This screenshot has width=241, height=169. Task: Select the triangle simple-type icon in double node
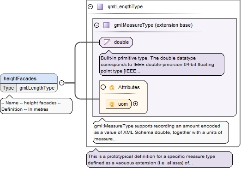[107, 42]
